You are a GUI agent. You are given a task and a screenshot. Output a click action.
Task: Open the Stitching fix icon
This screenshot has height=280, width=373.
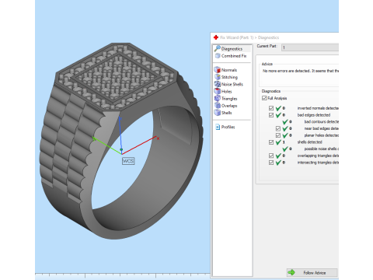pos(218,77)
